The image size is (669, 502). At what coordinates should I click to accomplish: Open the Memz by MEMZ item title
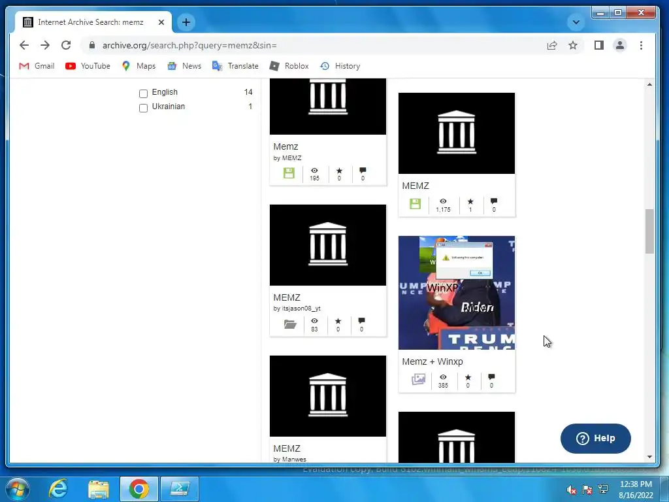(286, 146)
